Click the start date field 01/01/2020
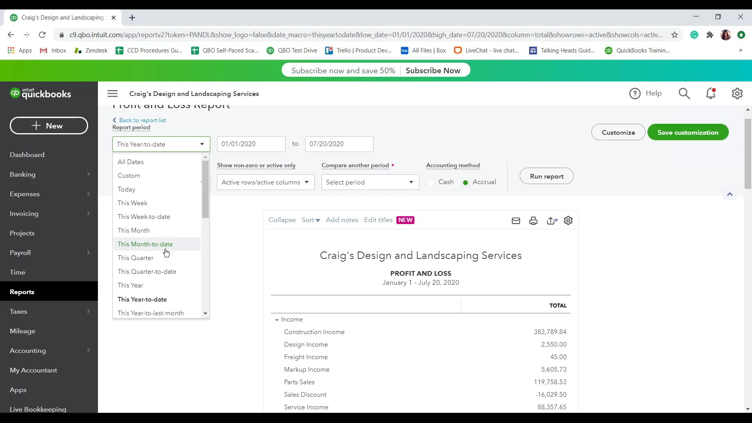 251,144
